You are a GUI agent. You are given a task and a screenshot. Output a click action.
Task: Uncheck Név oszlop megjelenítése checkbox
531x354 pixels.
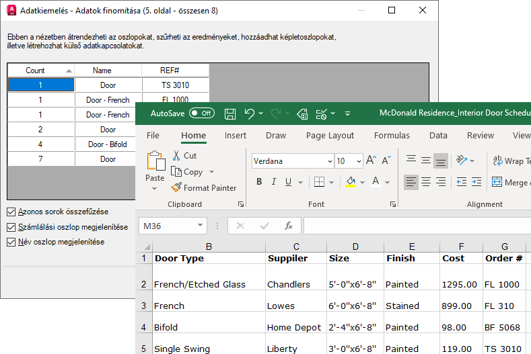11,242
